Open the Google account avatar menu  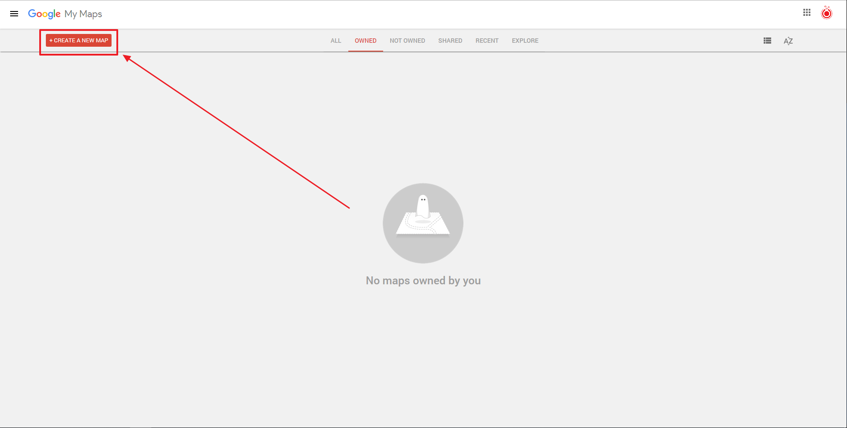[826, 14]
